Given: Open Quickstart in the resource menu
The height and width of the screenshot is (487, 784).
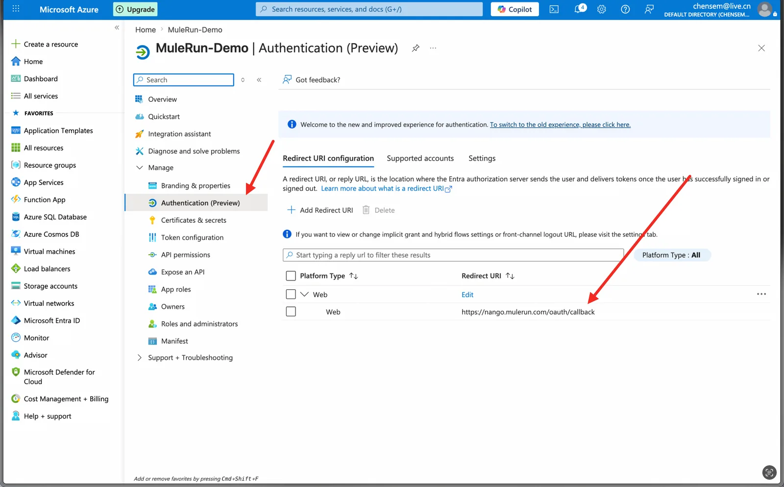Looking at the screenshot, I should coord(164,116).
